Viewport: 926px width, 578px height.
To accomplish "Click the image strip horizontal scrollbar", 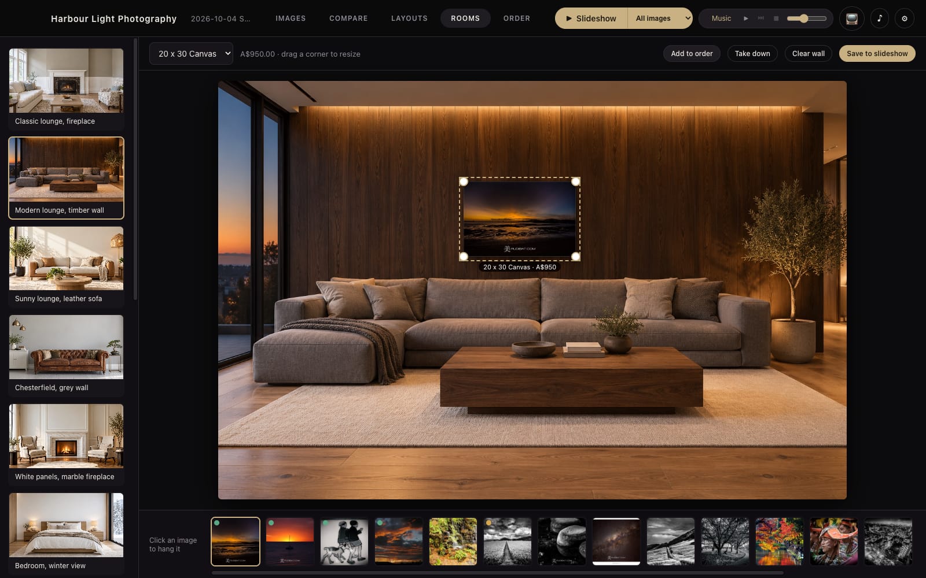I will point(497,573).
